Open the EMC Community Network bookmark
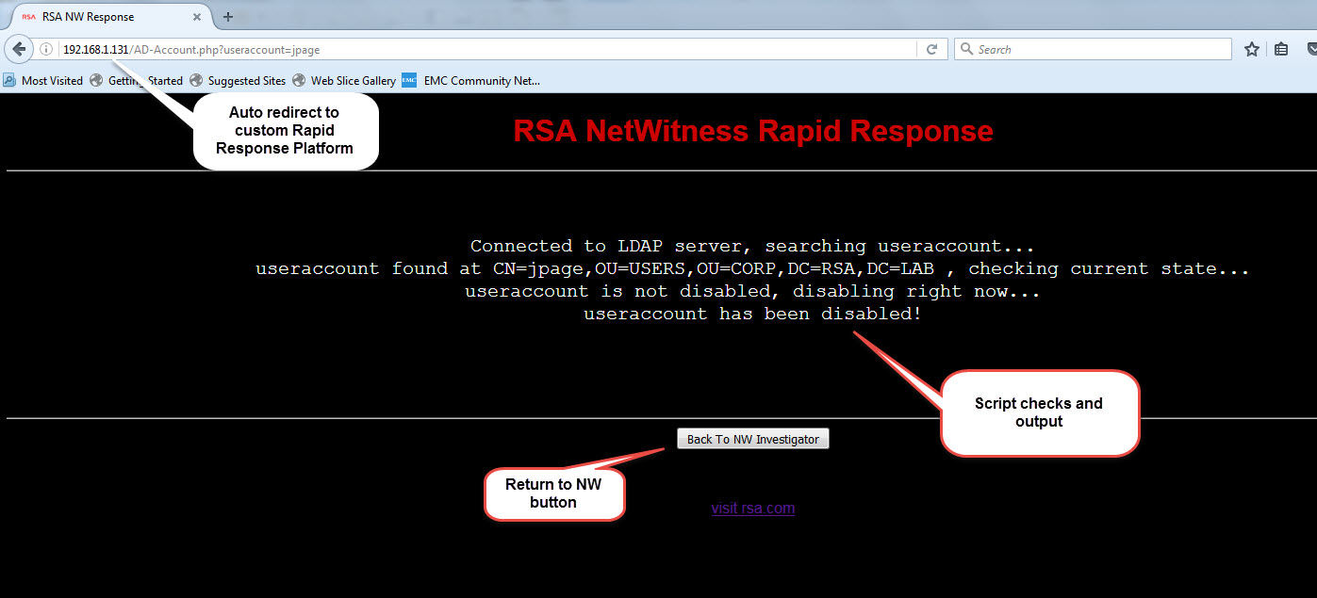This screenshot has width=1317, height=598. point(471,81)
